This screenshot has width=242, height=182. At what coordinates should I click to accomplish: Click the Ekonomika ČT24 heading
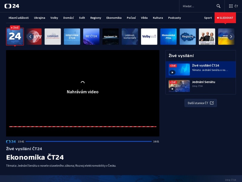[x=35, y=157]
